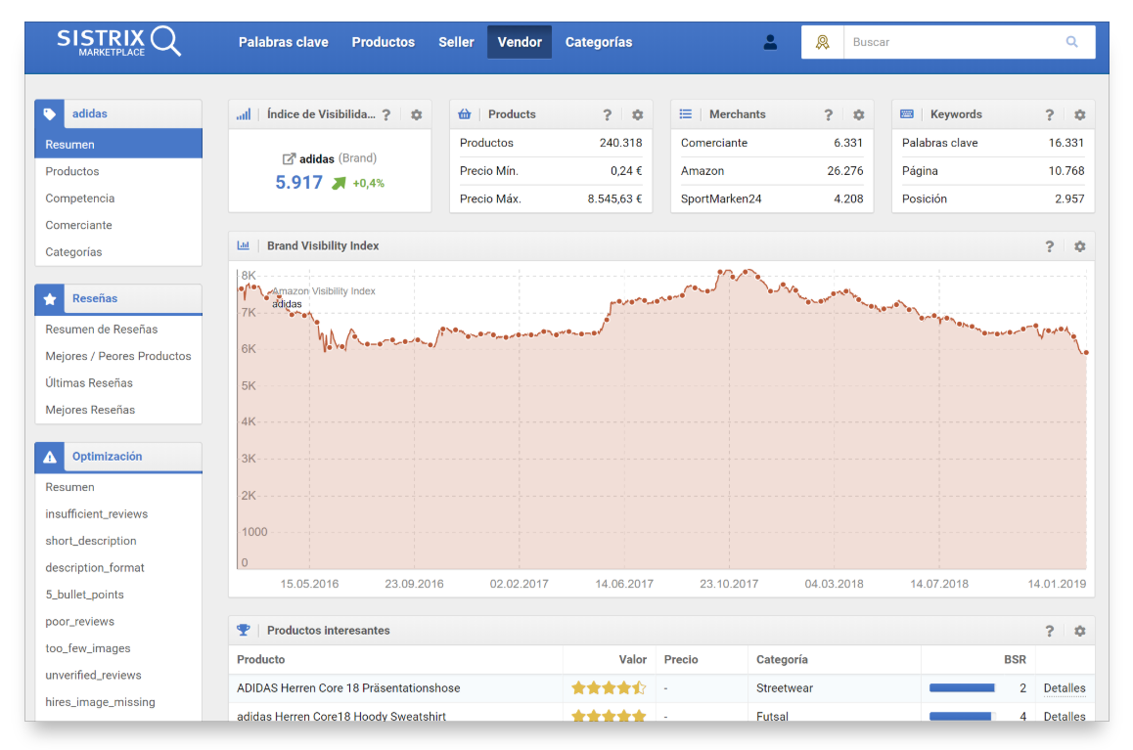This screenshot has height=750, width=1133.
Task: Open settings gear of Keywords panel
Action: pos(1079,114)
